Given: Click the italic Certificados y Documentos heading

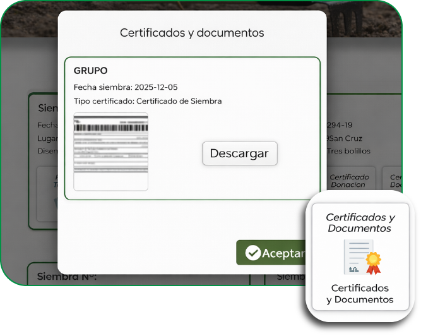Looking at the screenshot, I should tap(360, 222).
